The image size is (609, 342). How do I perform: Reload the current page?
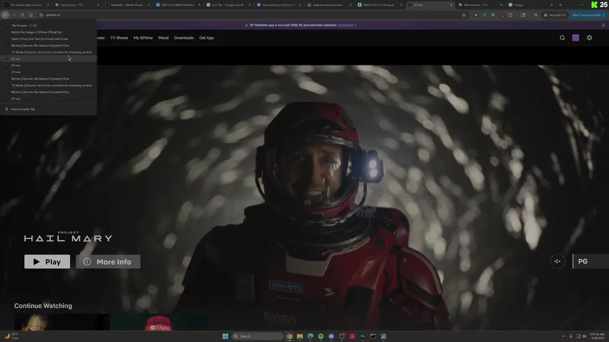(x=22, y=15)
